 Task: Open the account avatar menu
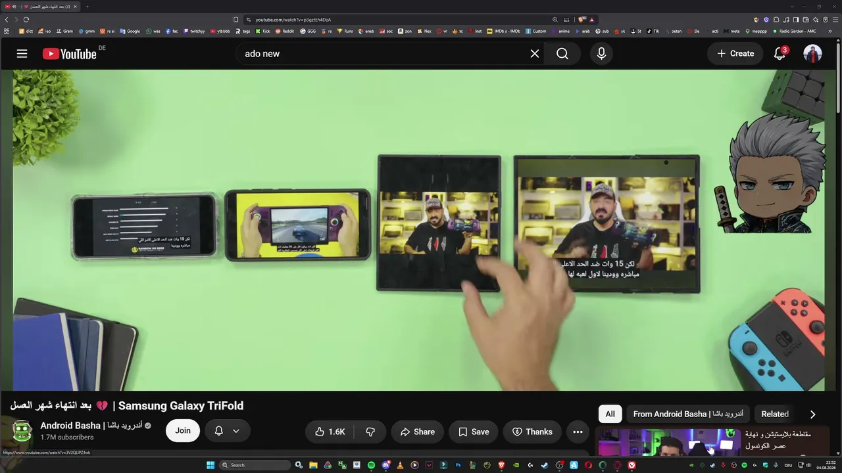click(x=812, y=54)
